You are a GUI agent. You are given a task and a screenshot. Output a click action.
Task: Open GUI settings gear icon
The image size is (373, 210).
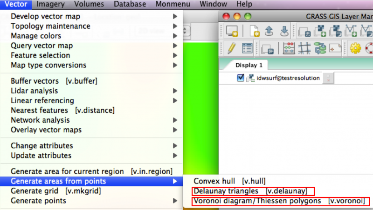point(356,48)
